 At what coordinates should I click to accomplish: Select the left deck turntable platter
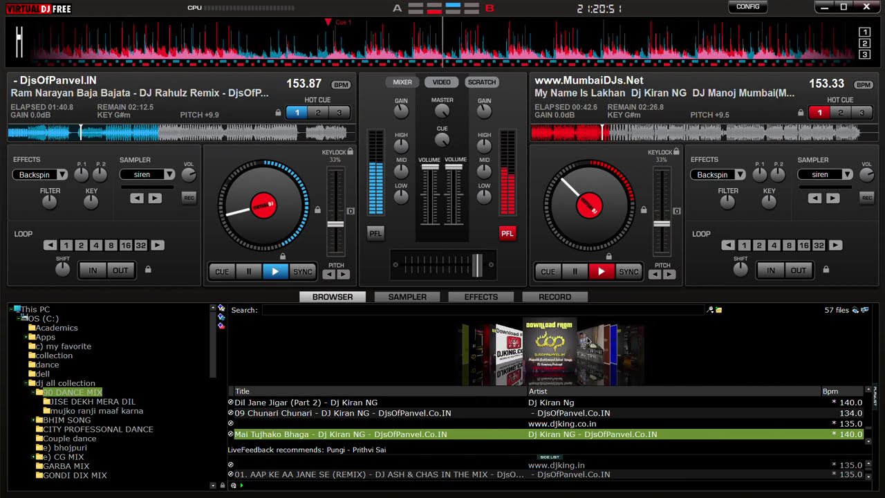[x=263, y=205]
